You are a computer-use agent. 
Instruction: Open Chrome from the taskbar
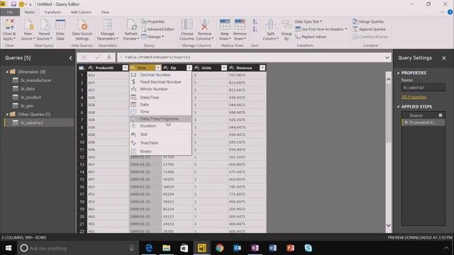point(219,248)
